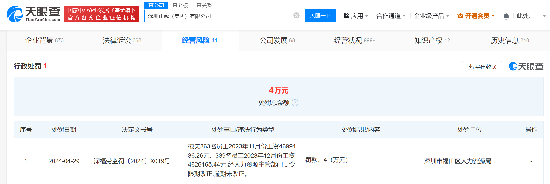The width and height of the screenshot is (550, 184).
Task: Expand the 开通会员 dropdown arrow
Action: coord(493,16)
